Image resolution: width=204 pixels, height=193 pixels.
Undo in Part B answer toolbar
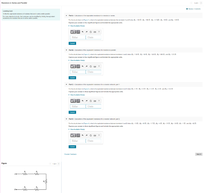click(x=83, y=66)
